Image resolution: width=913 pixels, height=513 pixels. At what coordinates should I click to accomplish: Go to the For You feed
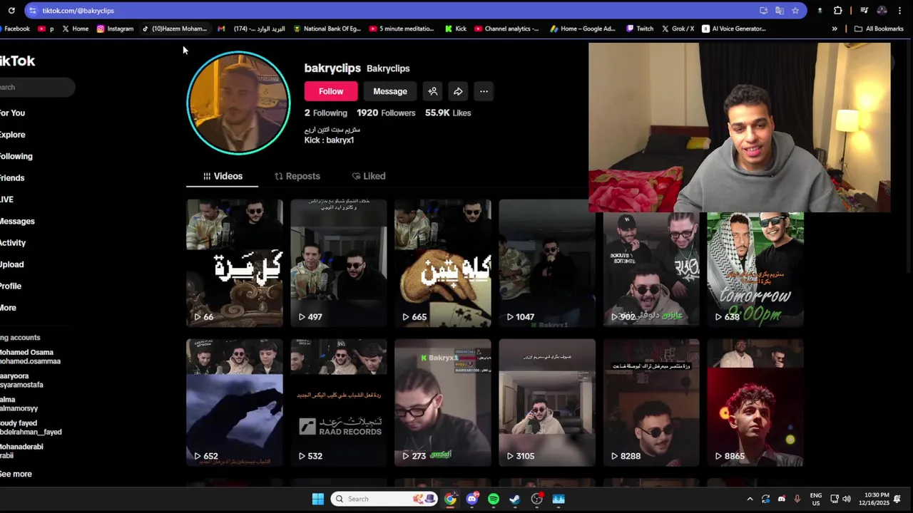13,113
